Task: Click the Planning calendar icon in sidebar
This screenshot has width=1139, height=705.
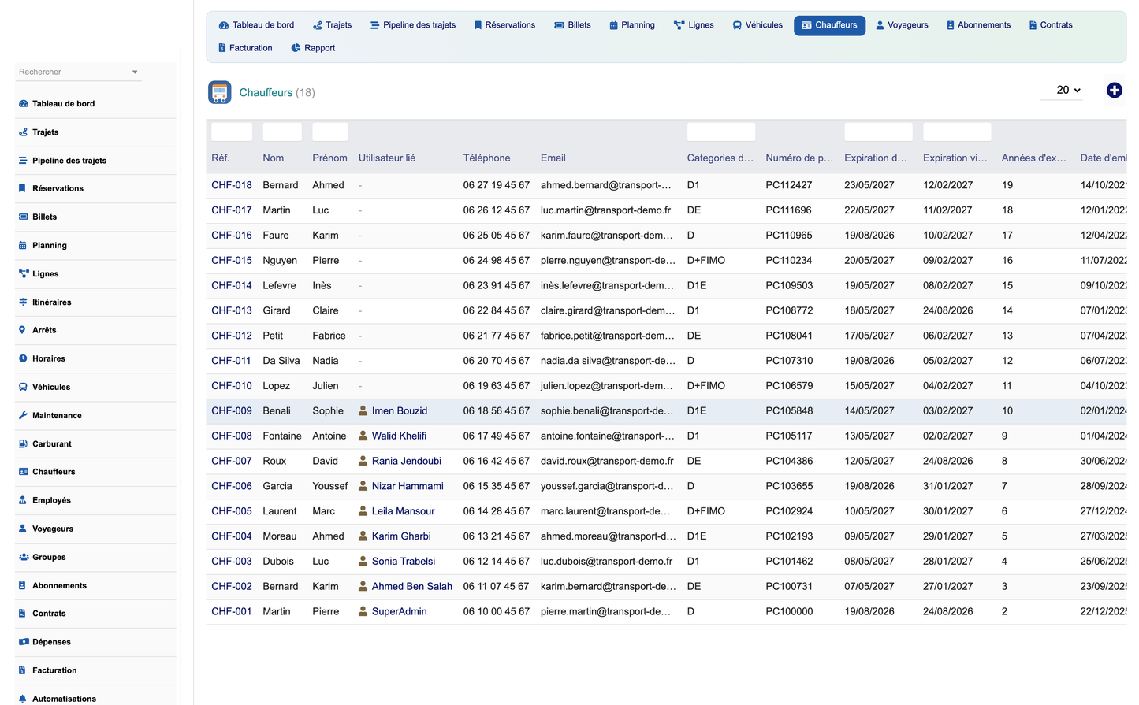Action: click(x=23, y=245)
